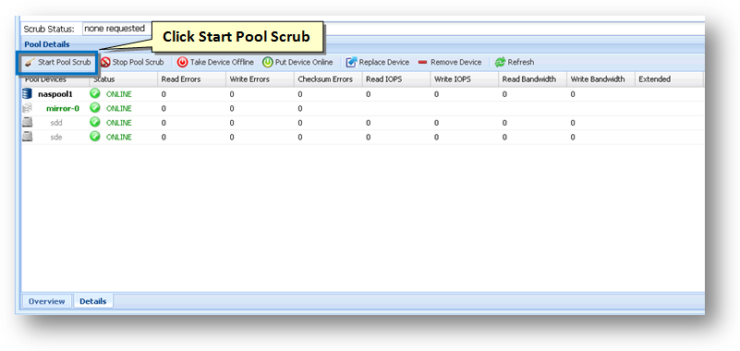Sort by the Write Errors column header
The width and height of the screenshot is (740, 351).
coord(260,79)
